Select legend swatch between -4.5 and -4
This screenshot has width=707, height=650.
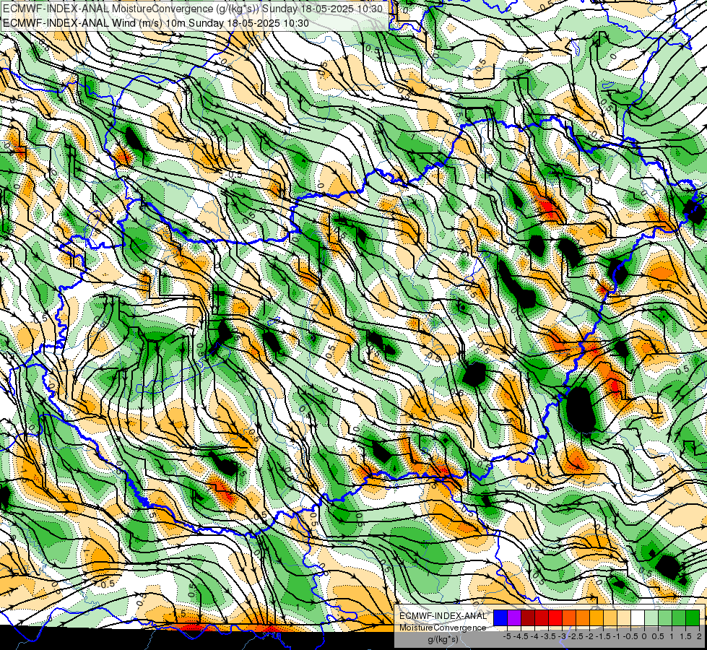528,617
